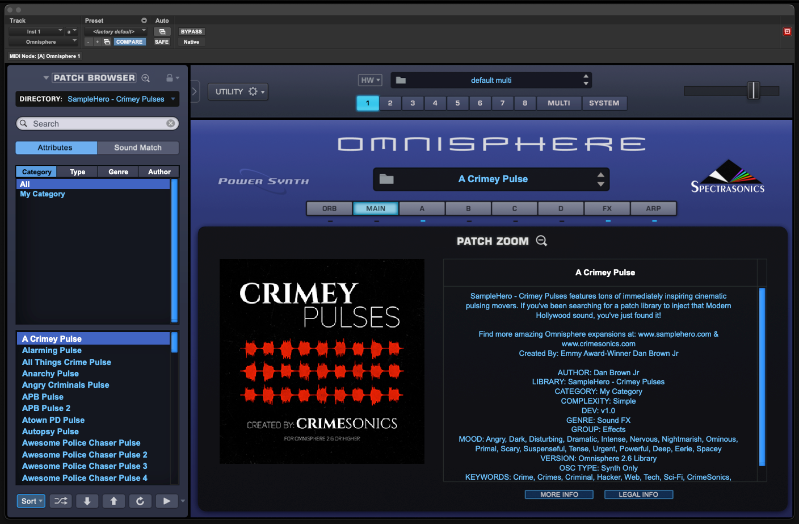Select part 5 tab

[x=457, y=103]
